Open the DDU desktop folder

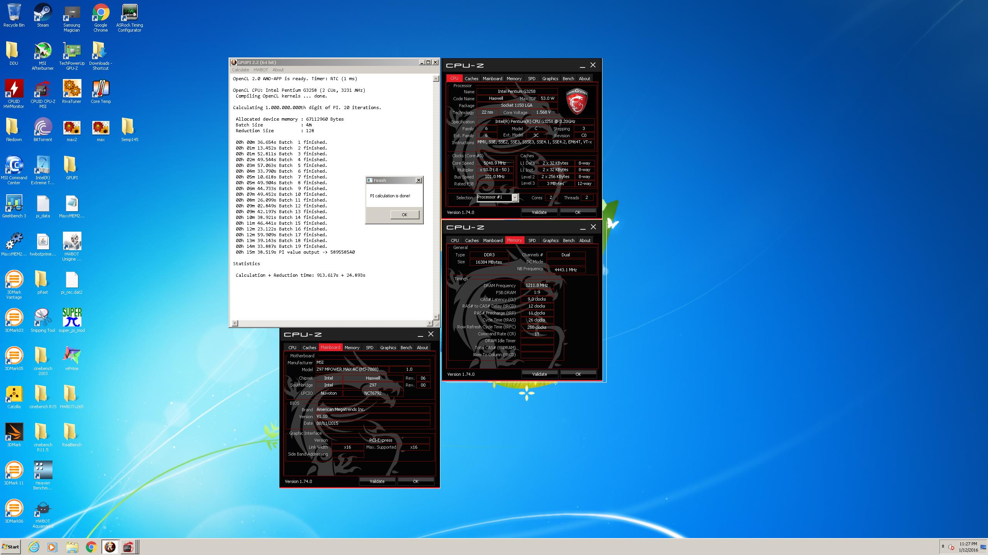[14, 54]
